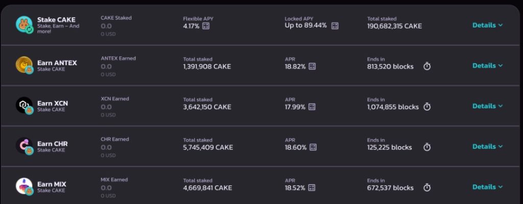523x204 pixels.
Task: Click timer icon beside 672,537 blocks
Action: click(x=427, y=188)
